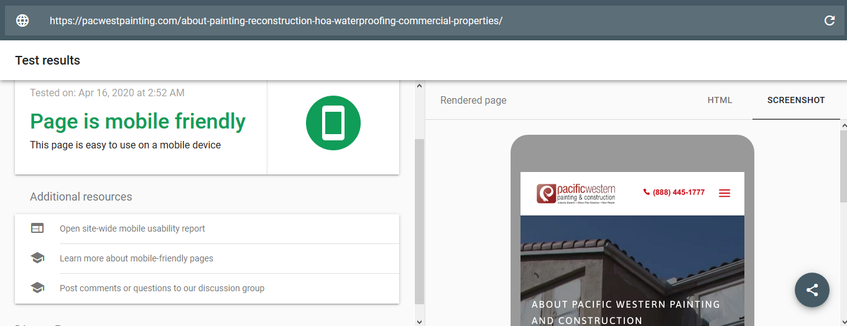The image size is (847, 326).
Task: Click the left panel scrollbar thumb
Action: coord(419,221)
